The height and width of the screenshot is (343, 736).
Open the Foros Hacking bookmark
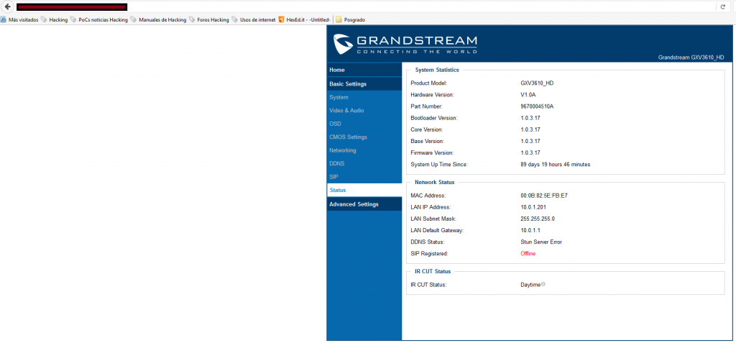coord(208,20)
